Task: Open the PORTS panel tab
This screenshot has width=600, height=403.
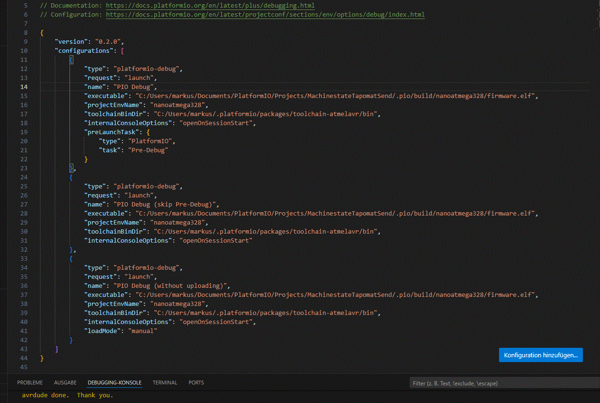Action: (196, 383)
